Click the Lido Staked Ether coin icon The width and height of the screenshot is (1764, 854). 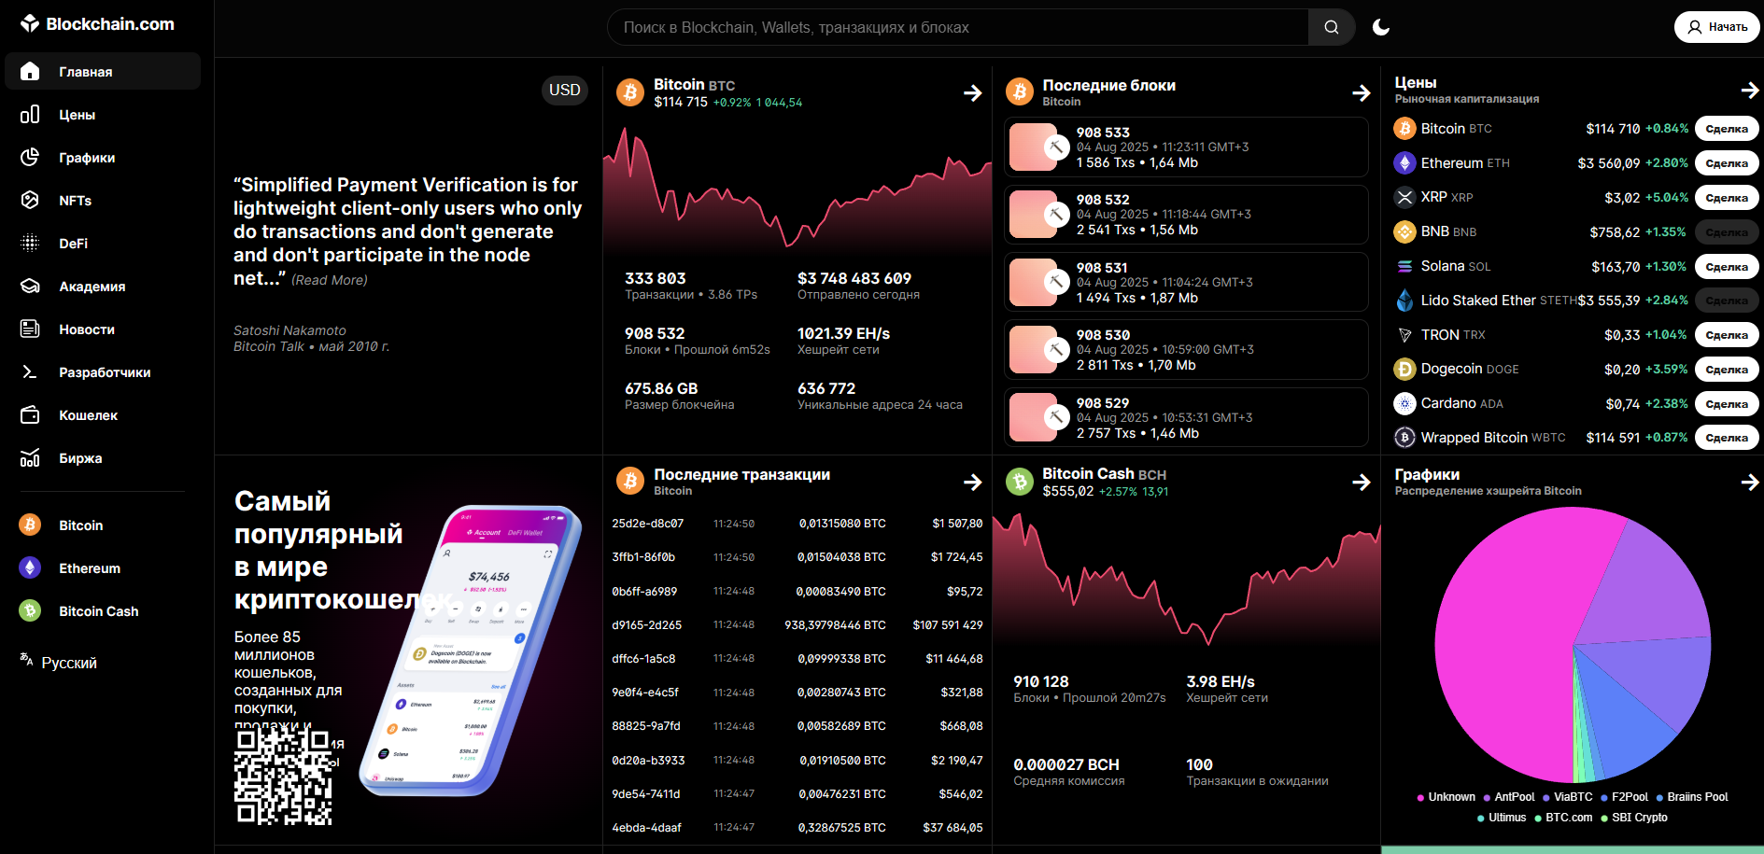point(1404,300)
